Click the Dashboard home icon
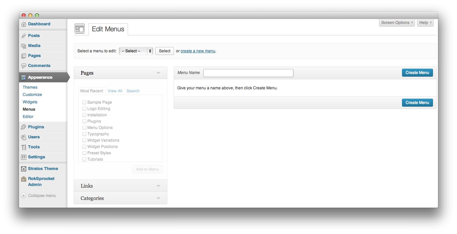Screen dimensions: 457x234 pyautogui.click(x=24, y=24)
